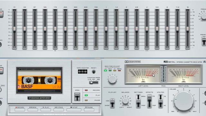This screenshot has width=206, height=116.
Task: Click the 31 Hz equalizer slider handle
Action: point(14,29)
